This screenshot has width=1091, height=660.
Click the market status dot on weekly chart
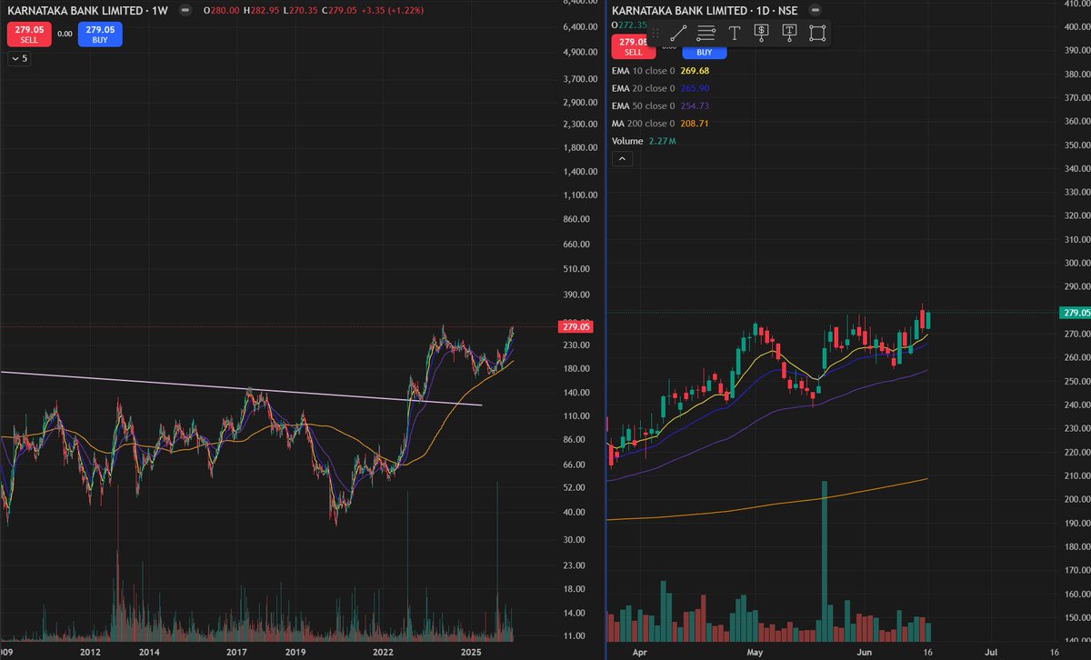[x=185, y=10]
